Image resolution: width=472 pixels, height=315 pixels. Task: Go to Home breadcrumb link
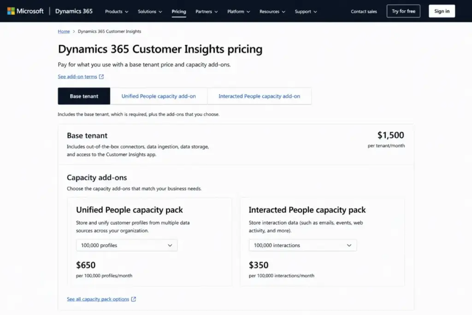pyautogui.click(x=64, y=31)
